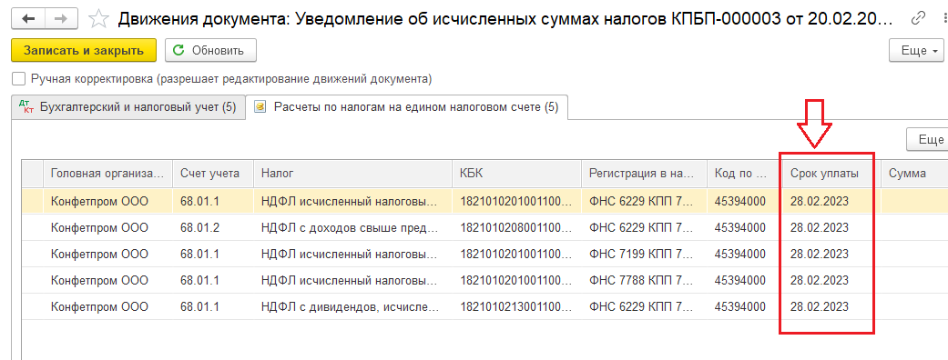Click the refresh icon in Обновить button

coord(178,51)
